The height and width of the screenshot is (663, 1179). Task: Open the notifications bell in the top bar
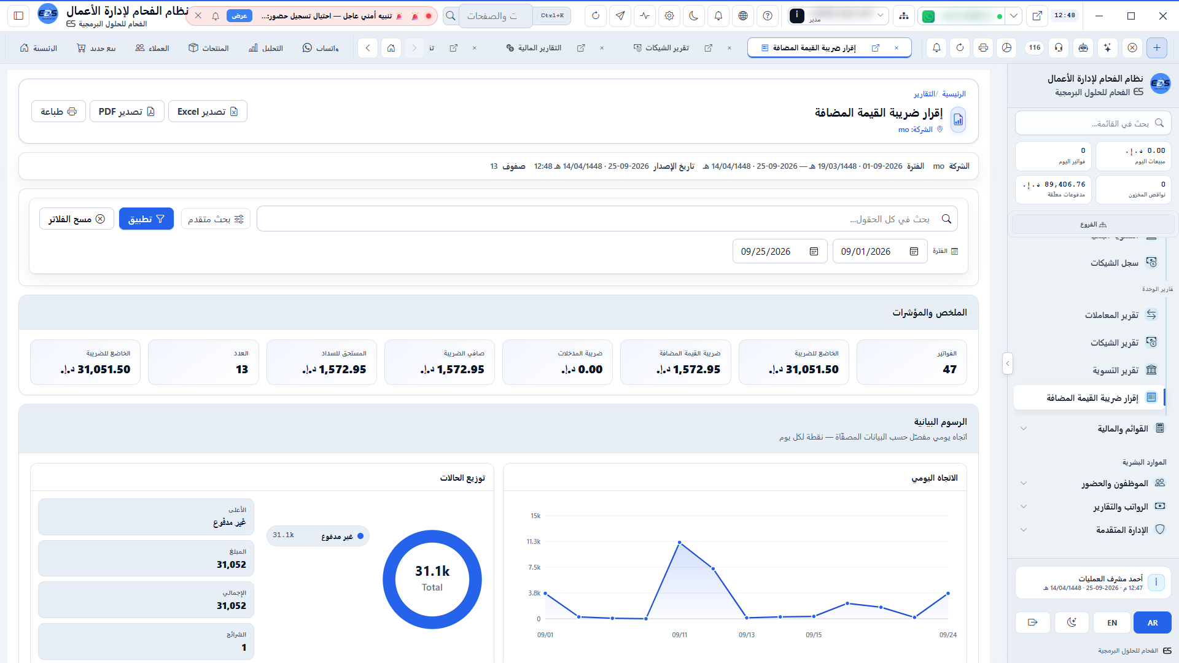click(718, 16)
